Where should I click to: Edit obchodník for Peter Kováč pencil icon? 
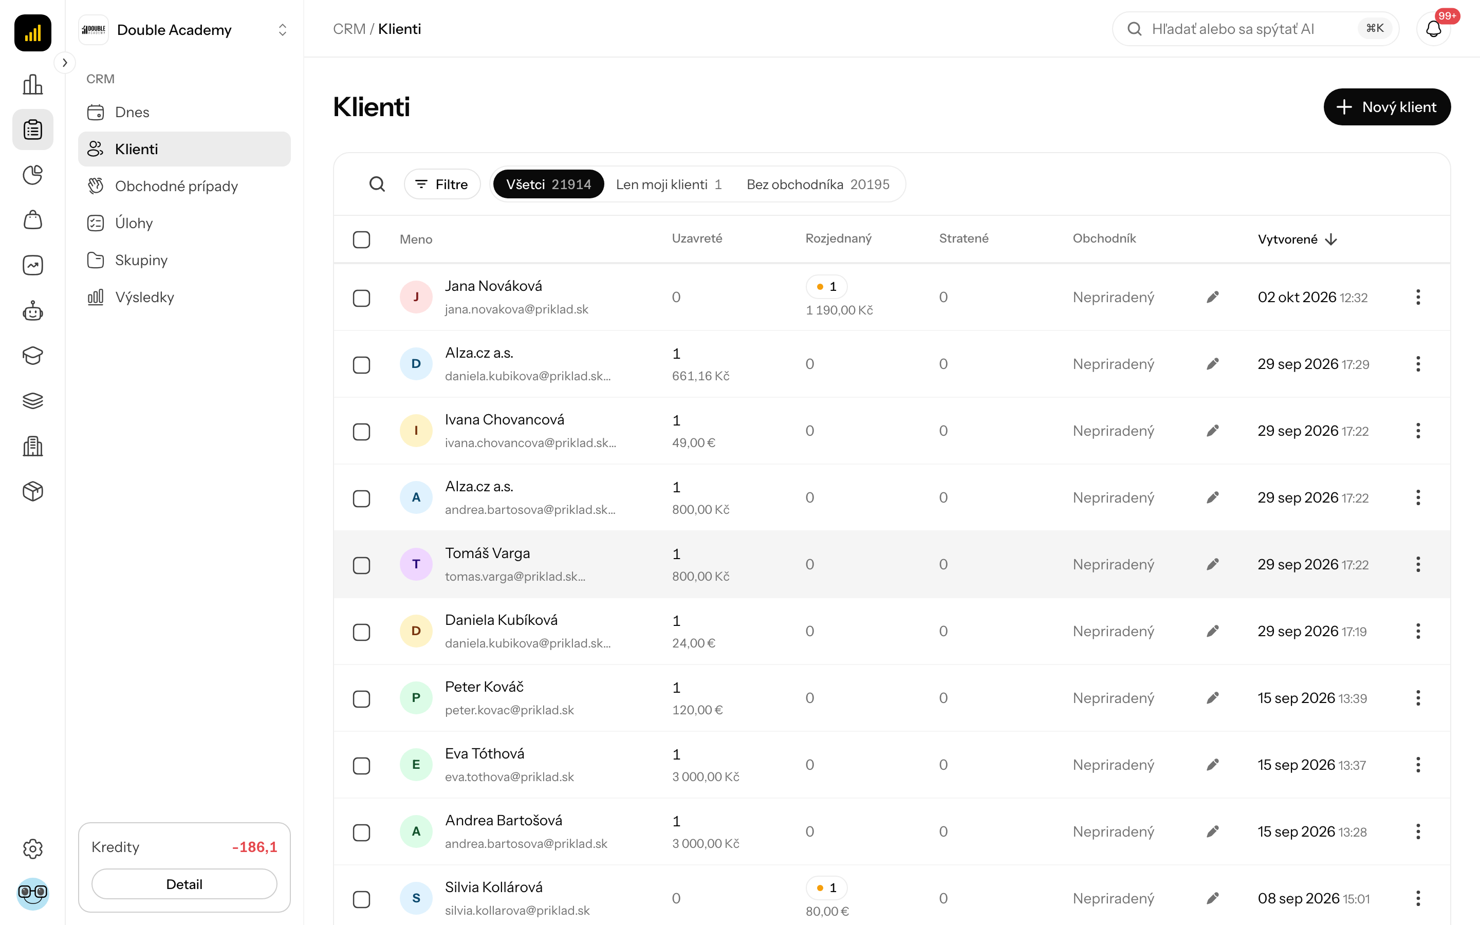1213,698
